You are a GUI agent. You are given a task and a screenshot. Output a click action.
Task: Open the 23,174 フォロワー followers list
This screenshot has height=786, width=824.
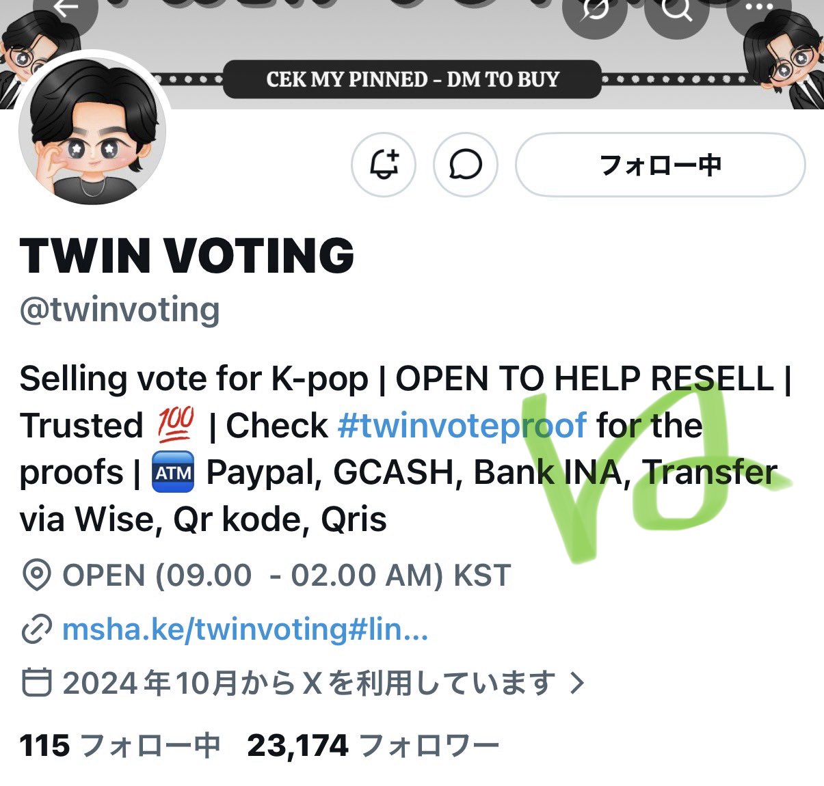coord(373,746)
